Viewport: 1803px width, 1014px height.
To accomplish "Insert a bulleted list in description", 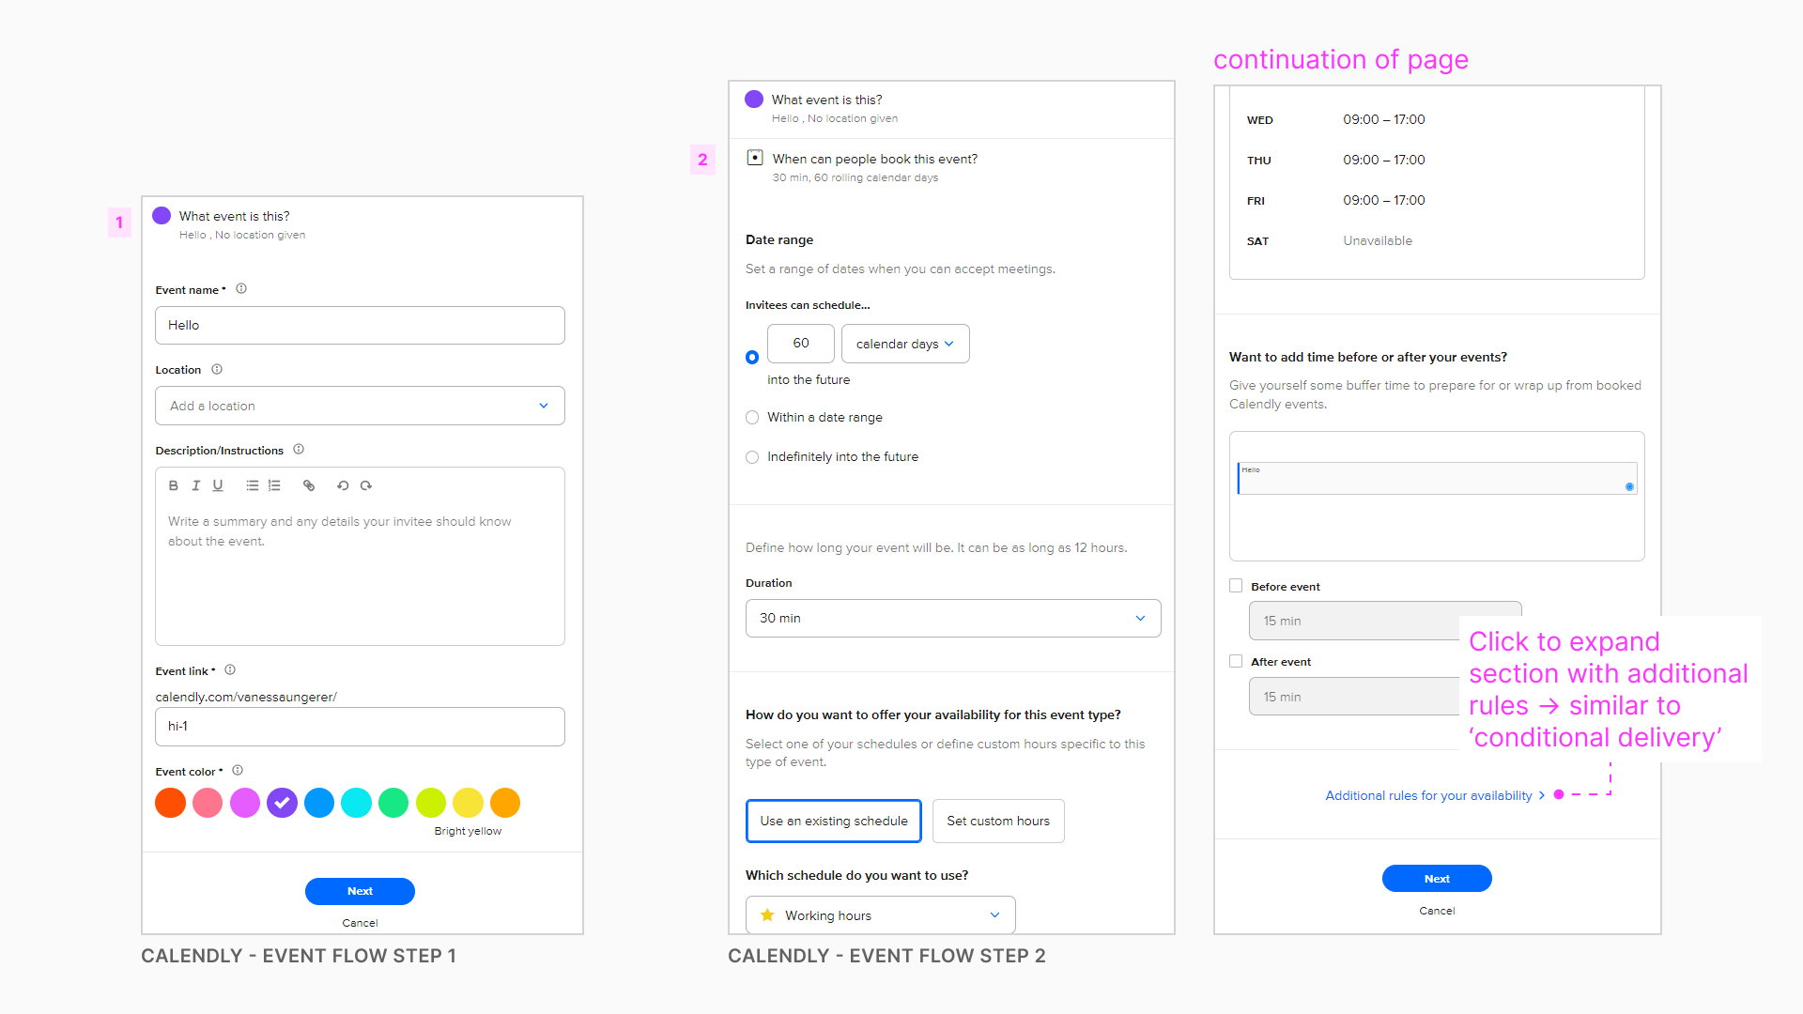I will 252,485.
